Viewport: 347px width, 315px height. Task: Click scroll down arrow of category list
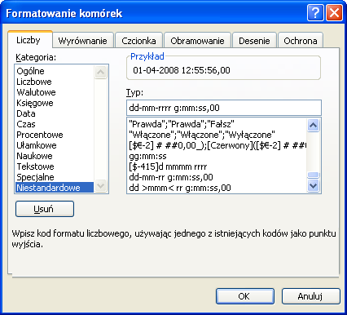point(101,186)
